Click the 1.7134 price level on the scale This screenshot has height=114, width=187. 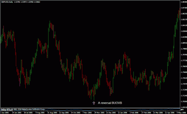(x=184, y=96)
